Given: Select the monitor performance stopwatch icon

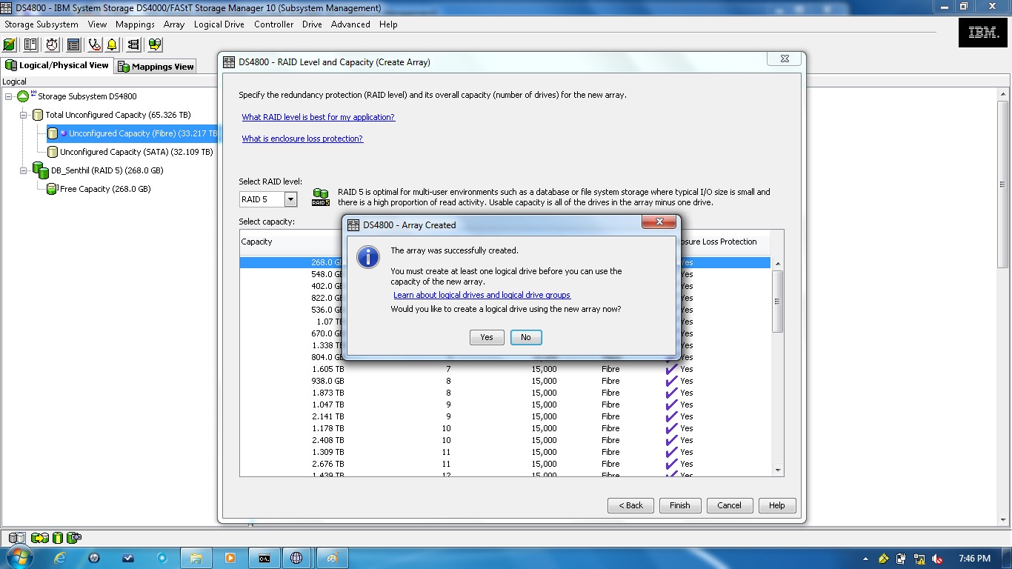Looking at the screenshot, I should [50, 44].
